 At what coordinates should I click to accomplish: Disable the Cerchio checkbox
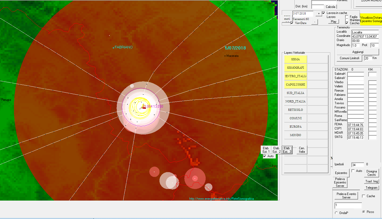[x=347, y=23]
